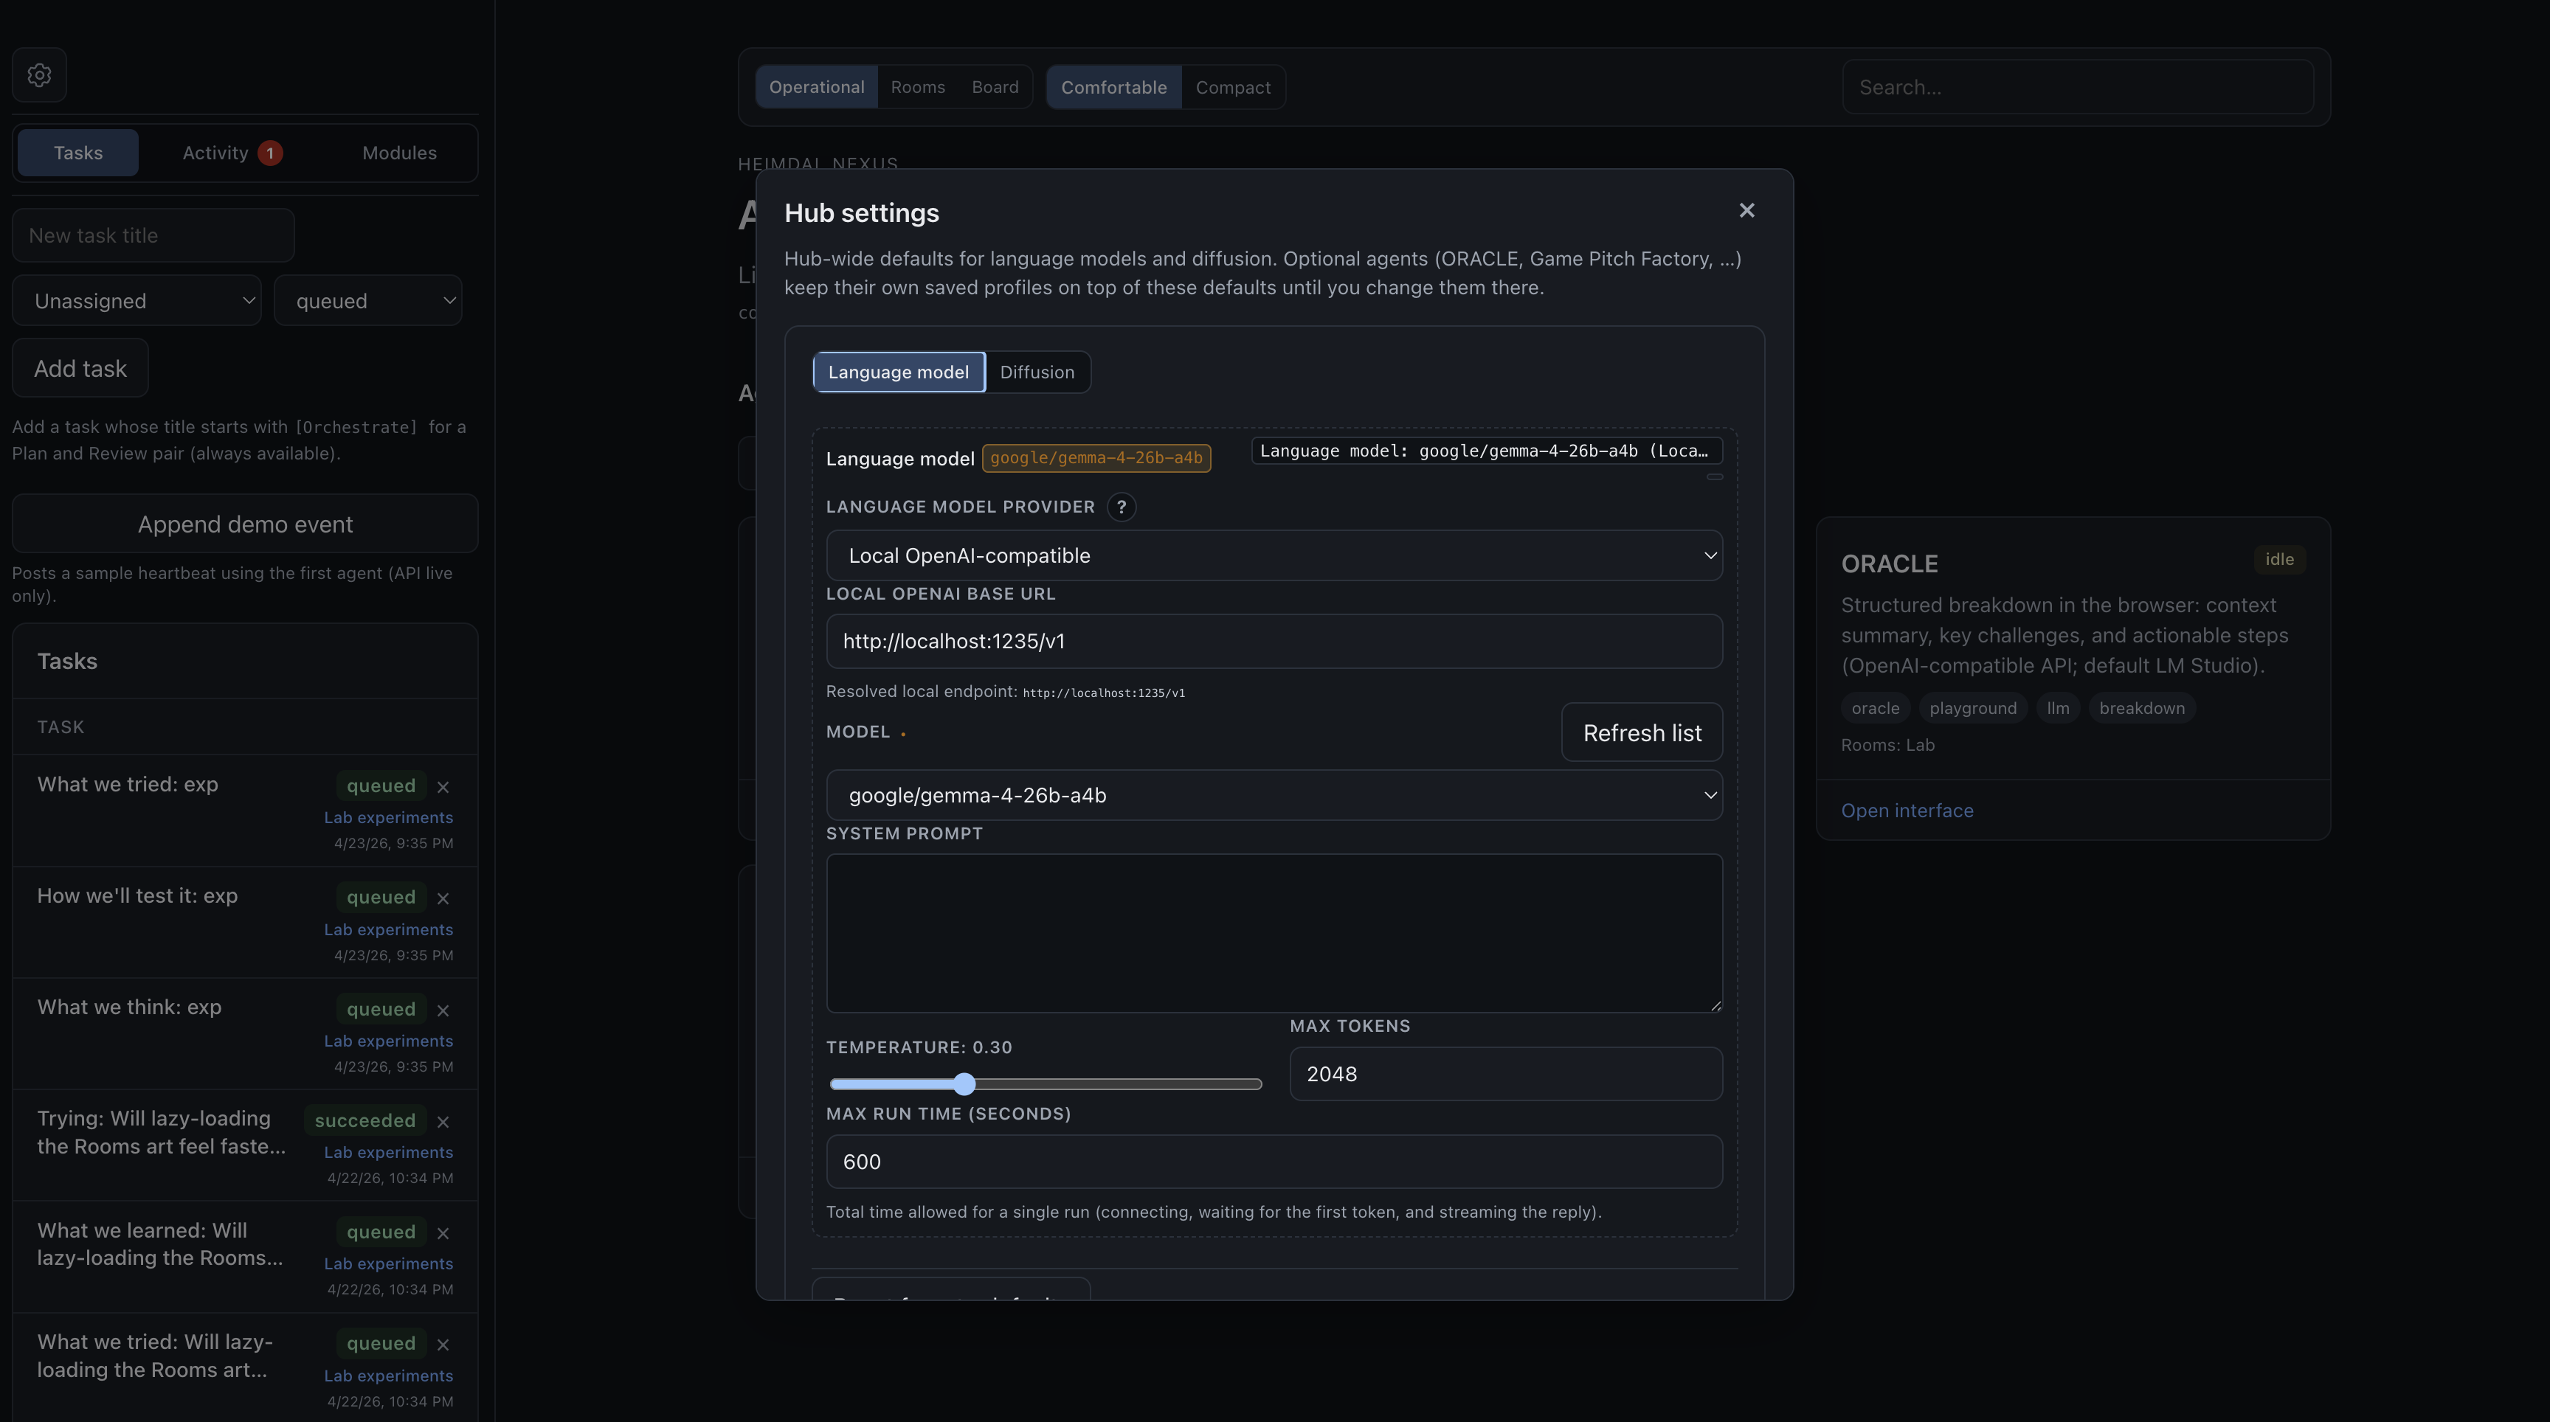This screenshot has height=1422, width=2550.
Task: Adjust the Temperature slider
Action: click(x=1046, y=1084)
